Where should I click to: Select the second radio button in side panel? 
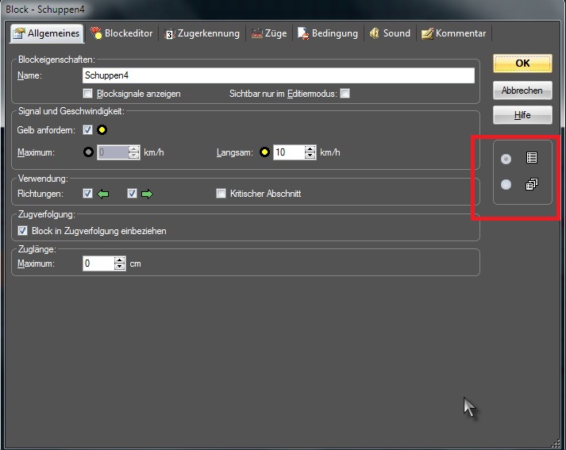pos(506,185)
